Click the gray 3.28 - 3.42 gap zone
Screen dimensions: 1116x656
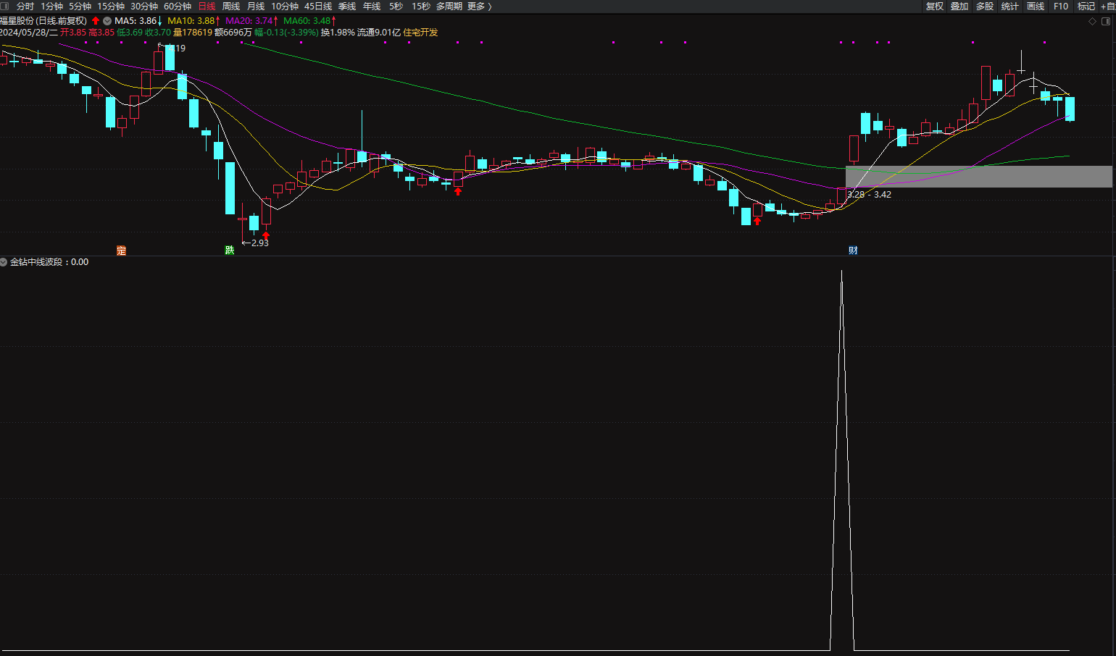coord(978,177)
